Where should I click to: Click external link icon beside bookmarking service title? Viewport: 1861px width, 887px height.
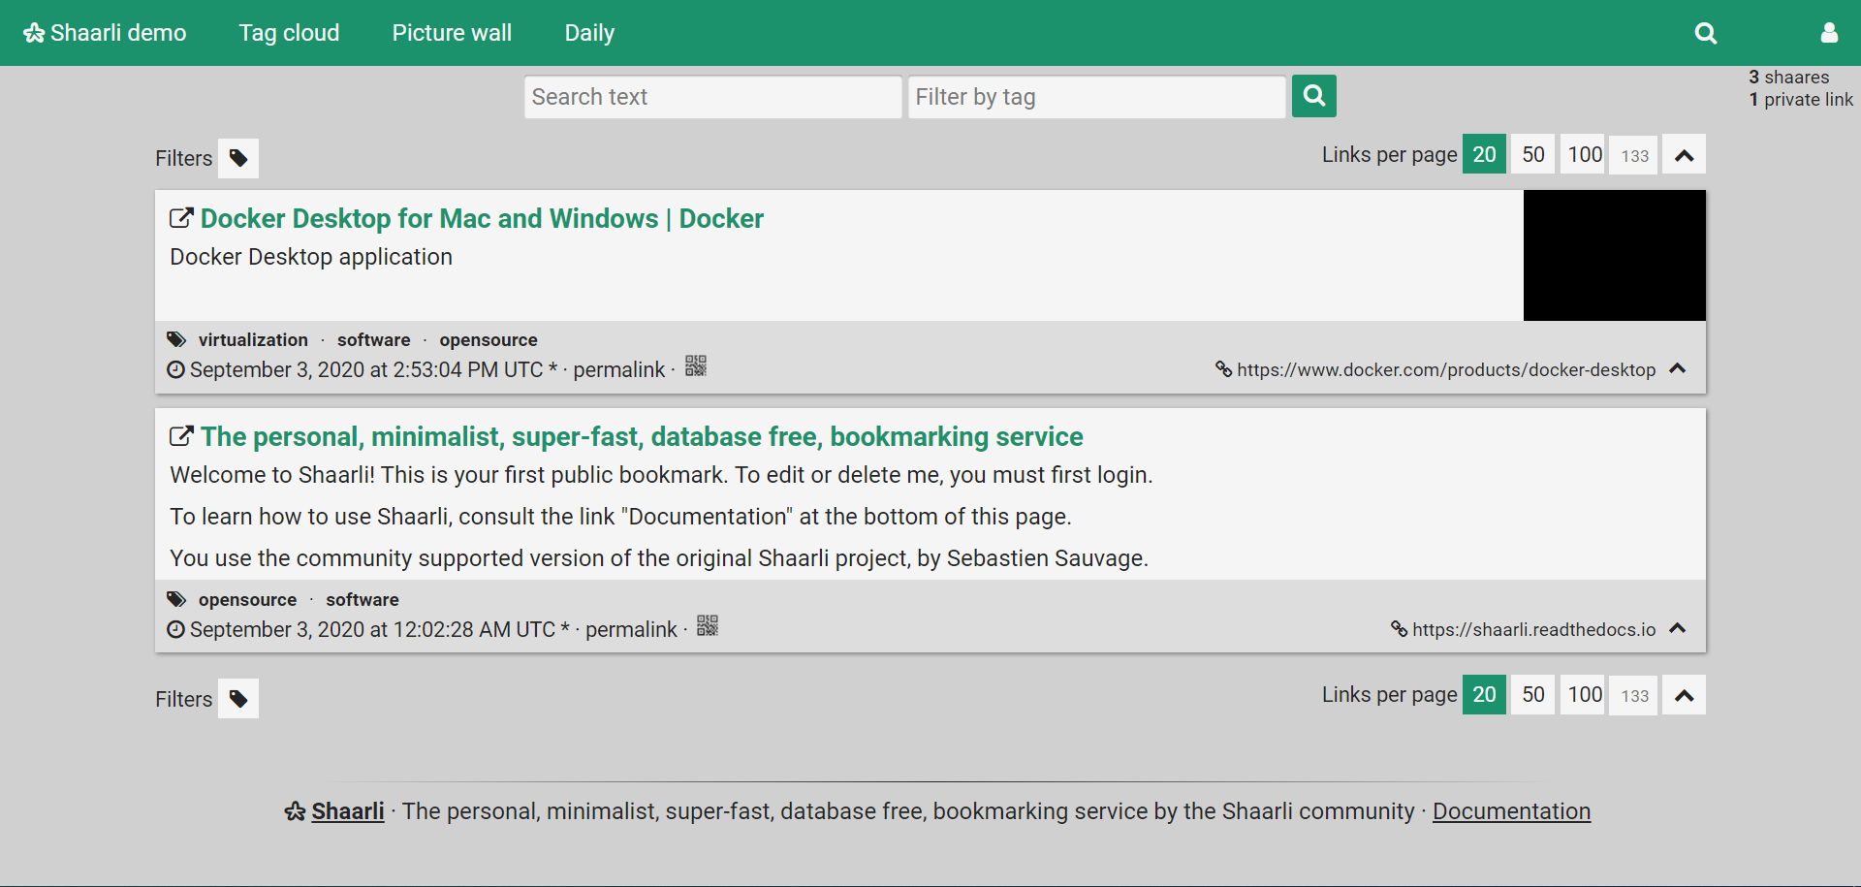(181, 436)
